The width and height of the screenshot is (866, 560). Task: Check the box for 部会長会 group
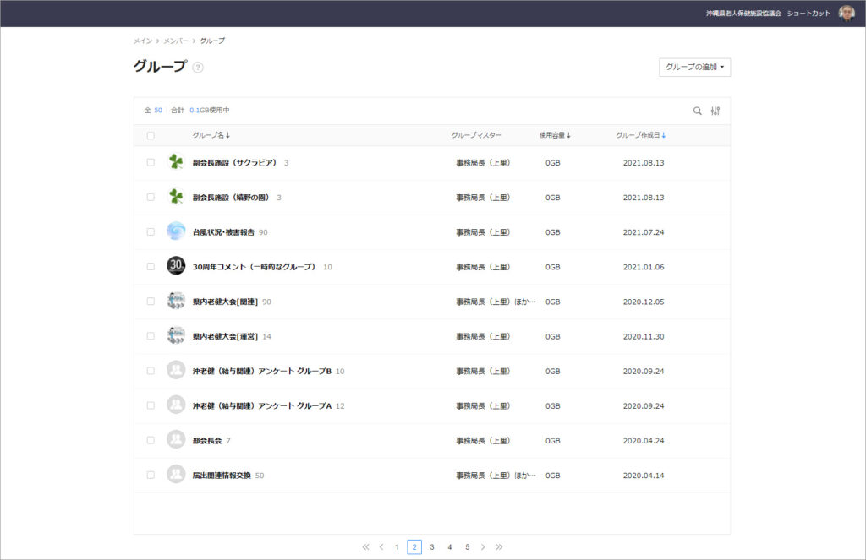[x=151, y=440]
